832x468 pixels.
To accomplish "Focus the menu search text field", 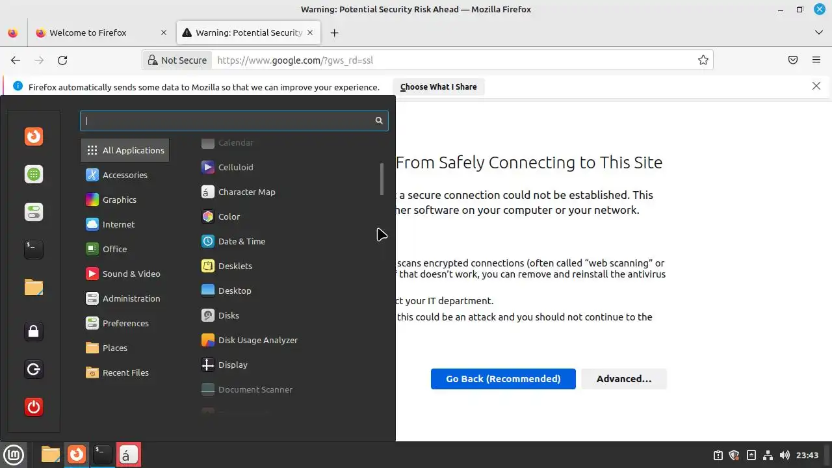I will tap(227, 121).
